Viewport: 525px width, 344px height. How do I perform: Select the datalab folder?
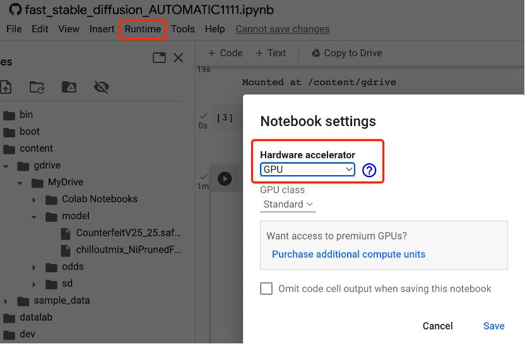tap(28, 318)
